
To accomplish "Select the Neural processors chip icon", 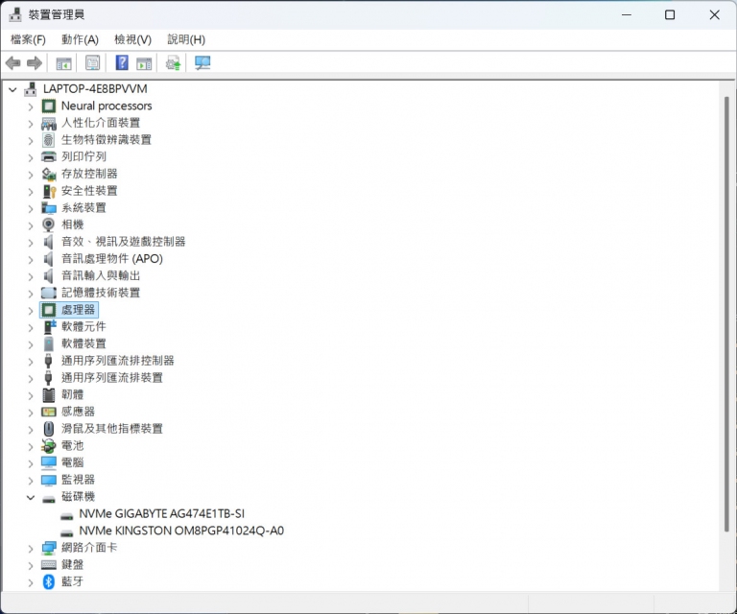I will [x=48, y=106].
